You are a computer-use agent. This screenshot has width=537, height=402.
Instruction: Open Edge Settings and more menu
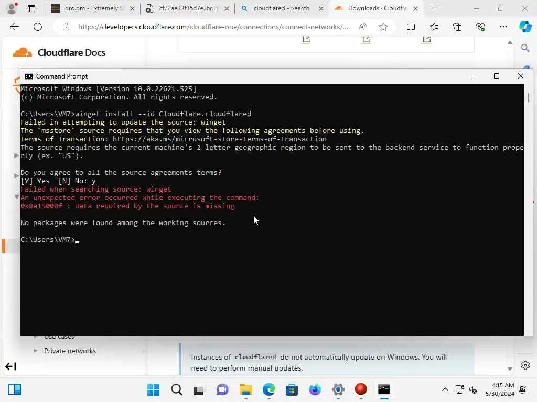503,27
